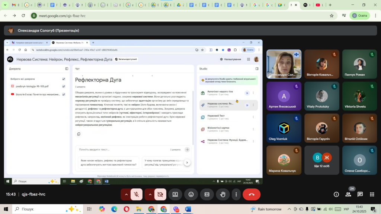This screenshot has width=381, height=214.
Task: Open the chat with everyone panel
Action: click(360, 194)
